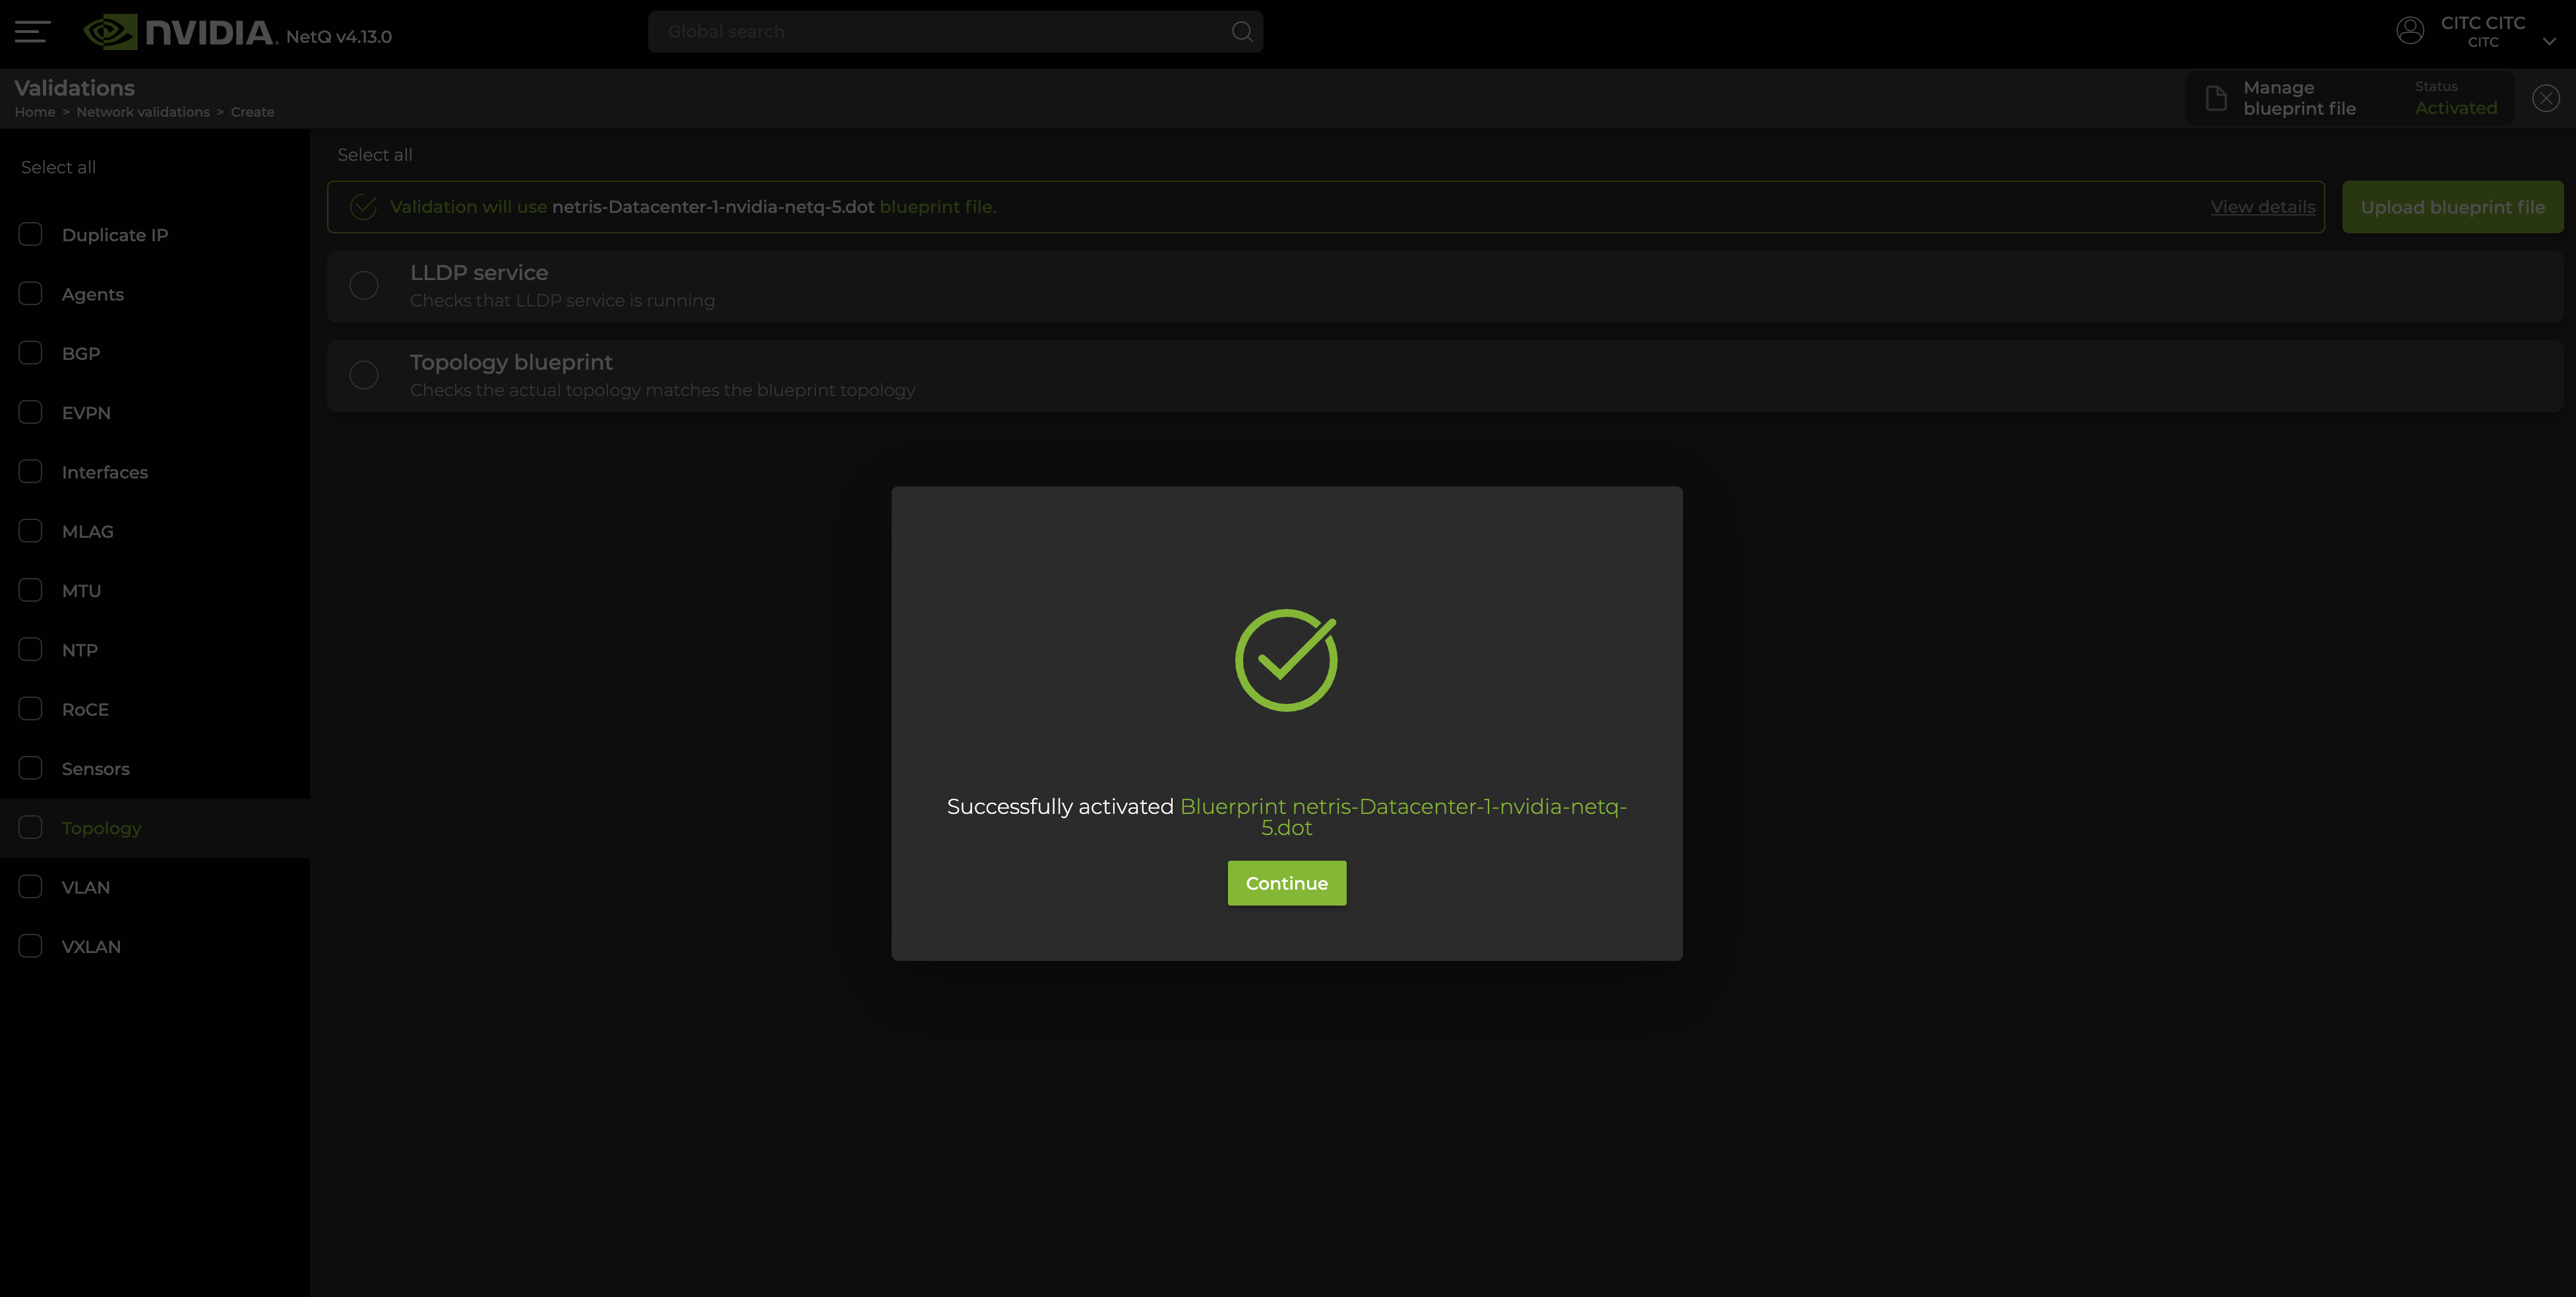Click Upload blueprint file

coord(2452,207)
